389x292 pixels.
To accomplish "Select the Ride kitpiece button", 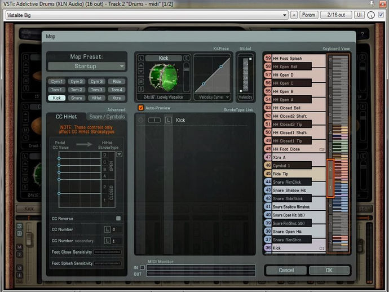I will (x=117, y=81).
